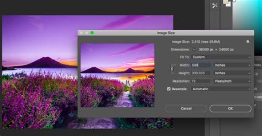
Task: Click the foreground color swatch
Action: point(226,2)
